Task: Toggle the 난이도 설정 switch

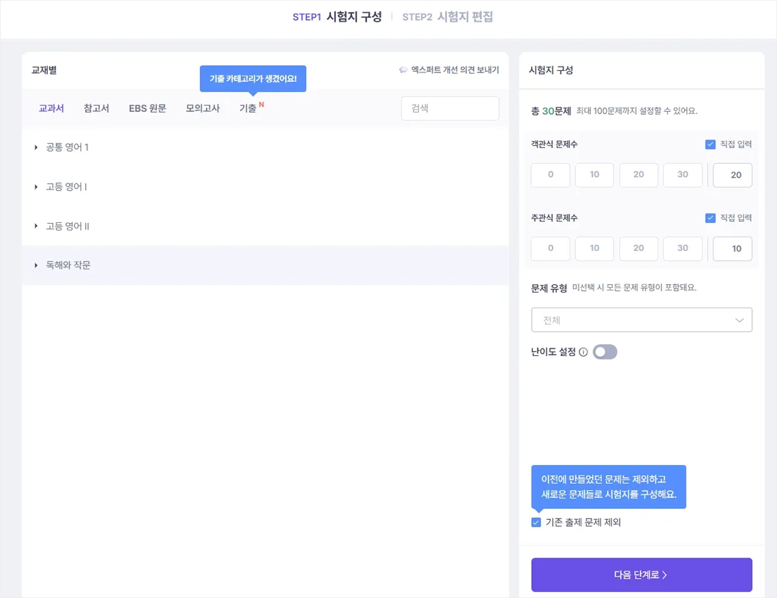Action: pos(605,352)
